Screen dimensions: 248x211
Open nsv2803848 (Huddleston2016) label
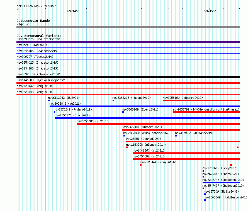(x=146, y=133)
